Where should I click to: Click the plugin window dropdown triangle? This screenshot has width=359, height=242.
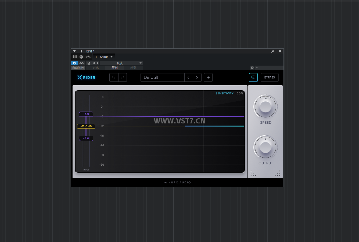pos(74,51)
